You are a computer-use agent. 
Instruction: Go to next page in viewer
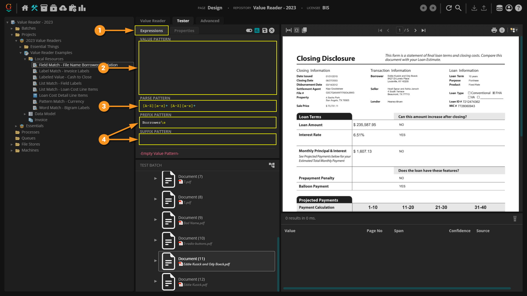tap(415, 30)
